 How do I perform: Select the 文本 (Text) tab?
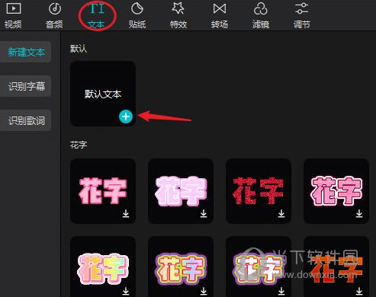click(96, 16)
